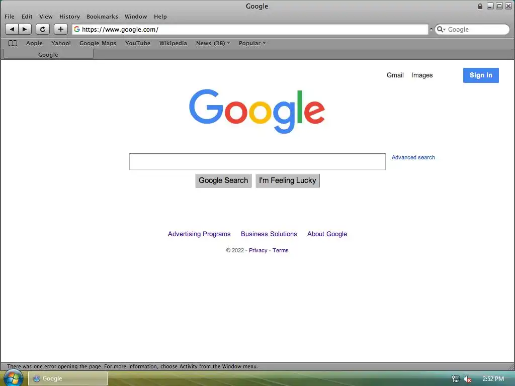Open the Windows Start orb
515x386 pixels.
coord(13,378)
